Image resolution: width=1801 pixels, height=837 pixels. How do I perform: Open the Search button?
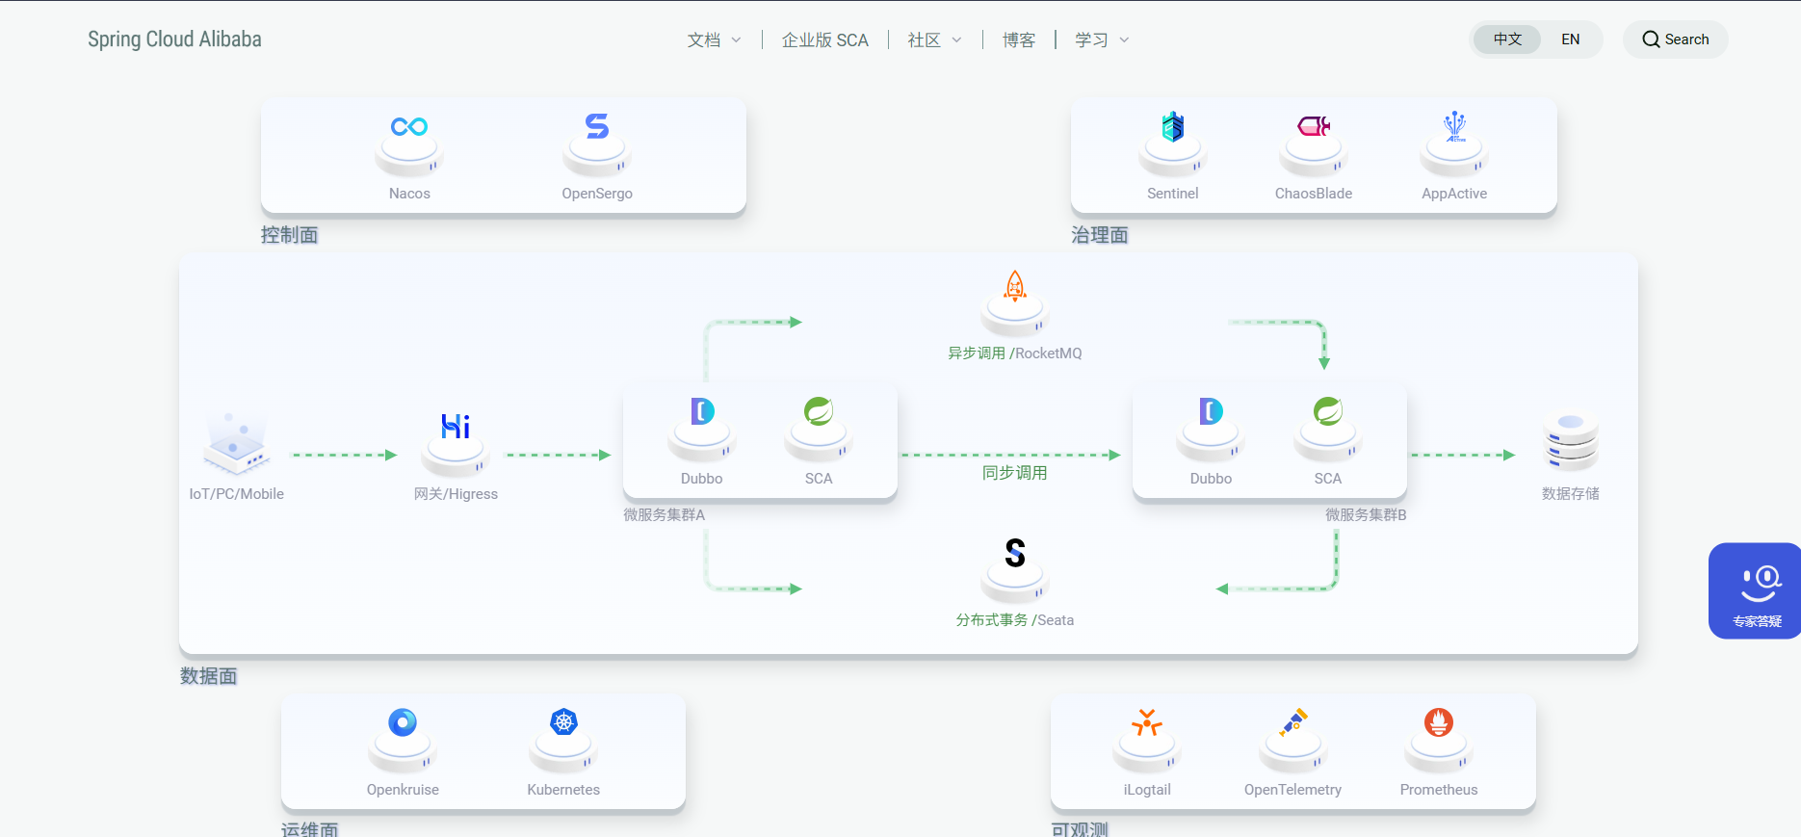[1676, 39]
